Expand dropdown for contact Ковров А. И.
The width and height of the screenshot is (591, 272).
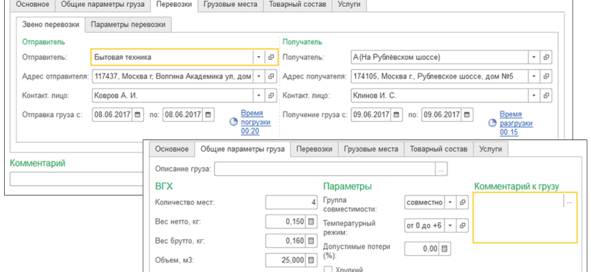pyautogui.click(x=258, y=96)
